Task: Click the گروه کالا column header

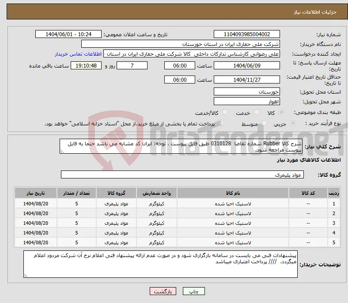Action: (116, 193)
